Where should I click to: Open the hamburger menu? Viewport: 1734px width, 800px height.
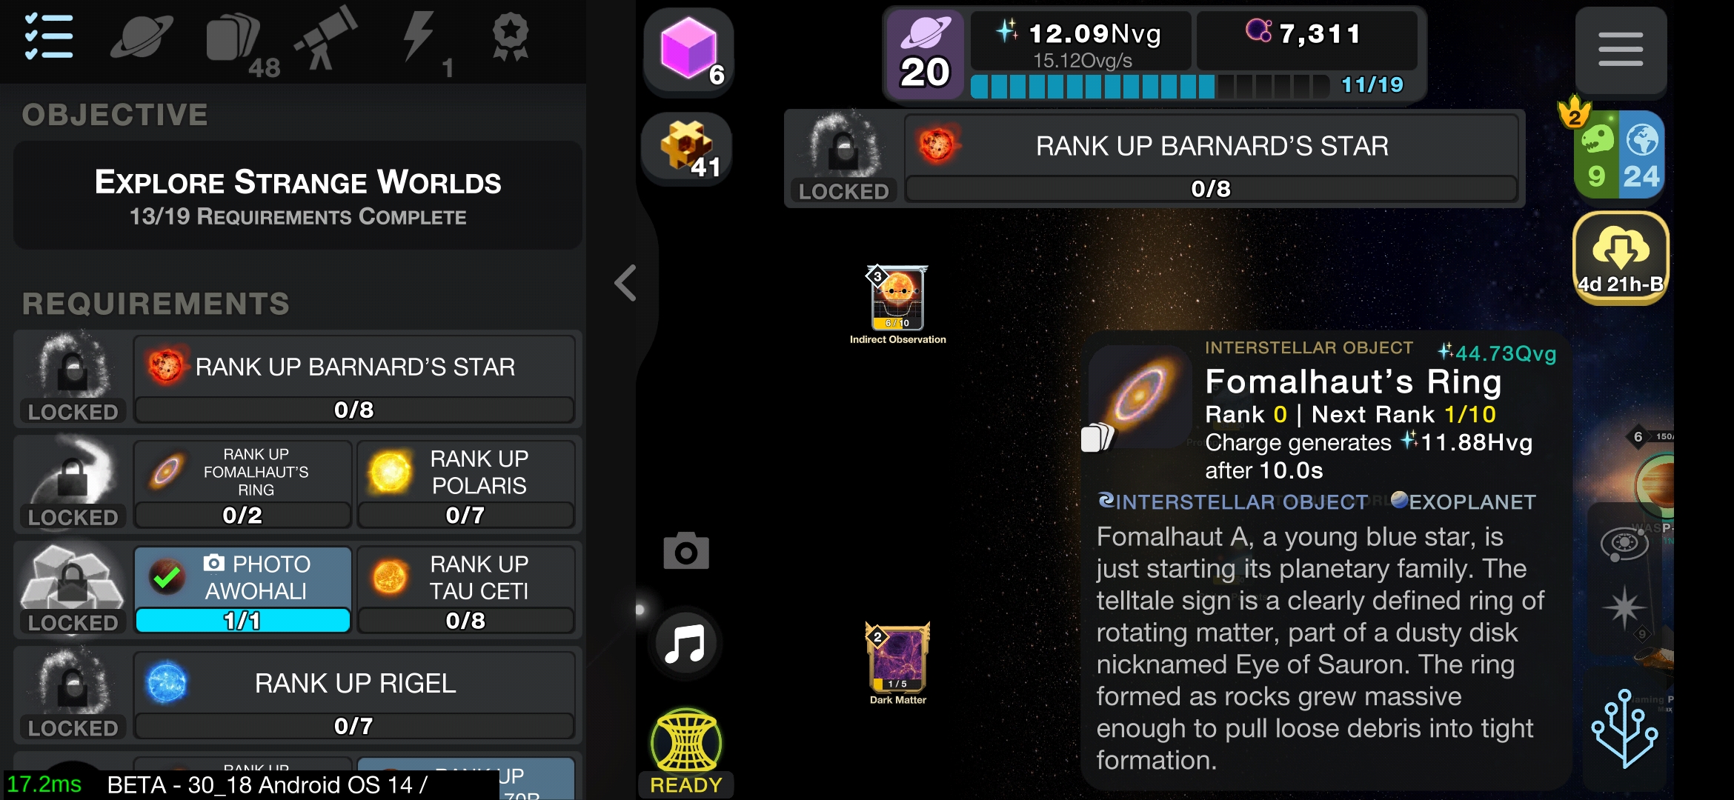[x=1621, y=50]
